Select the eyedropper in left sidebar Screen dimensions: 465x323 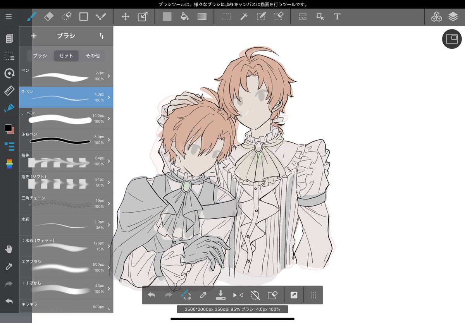(9, 266)
